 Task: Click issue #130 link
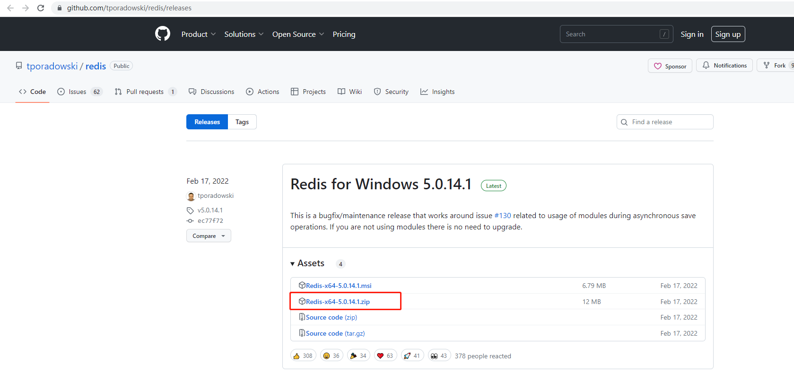(x=502, y=215)
